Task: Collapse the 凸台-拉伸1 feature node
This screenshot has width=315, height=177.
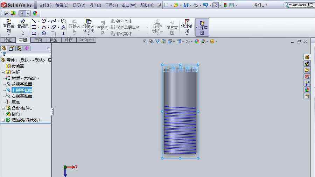Action: (3, 108)
